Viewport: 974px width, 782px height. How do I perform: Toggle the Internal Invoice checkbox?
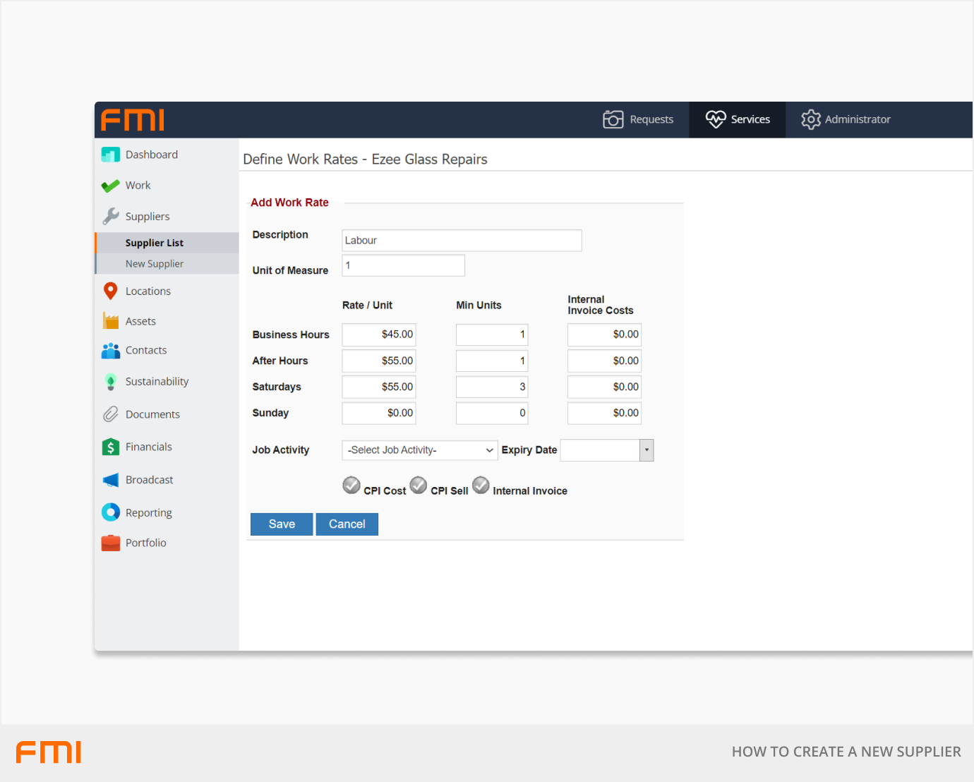click(x=481, y=486)
